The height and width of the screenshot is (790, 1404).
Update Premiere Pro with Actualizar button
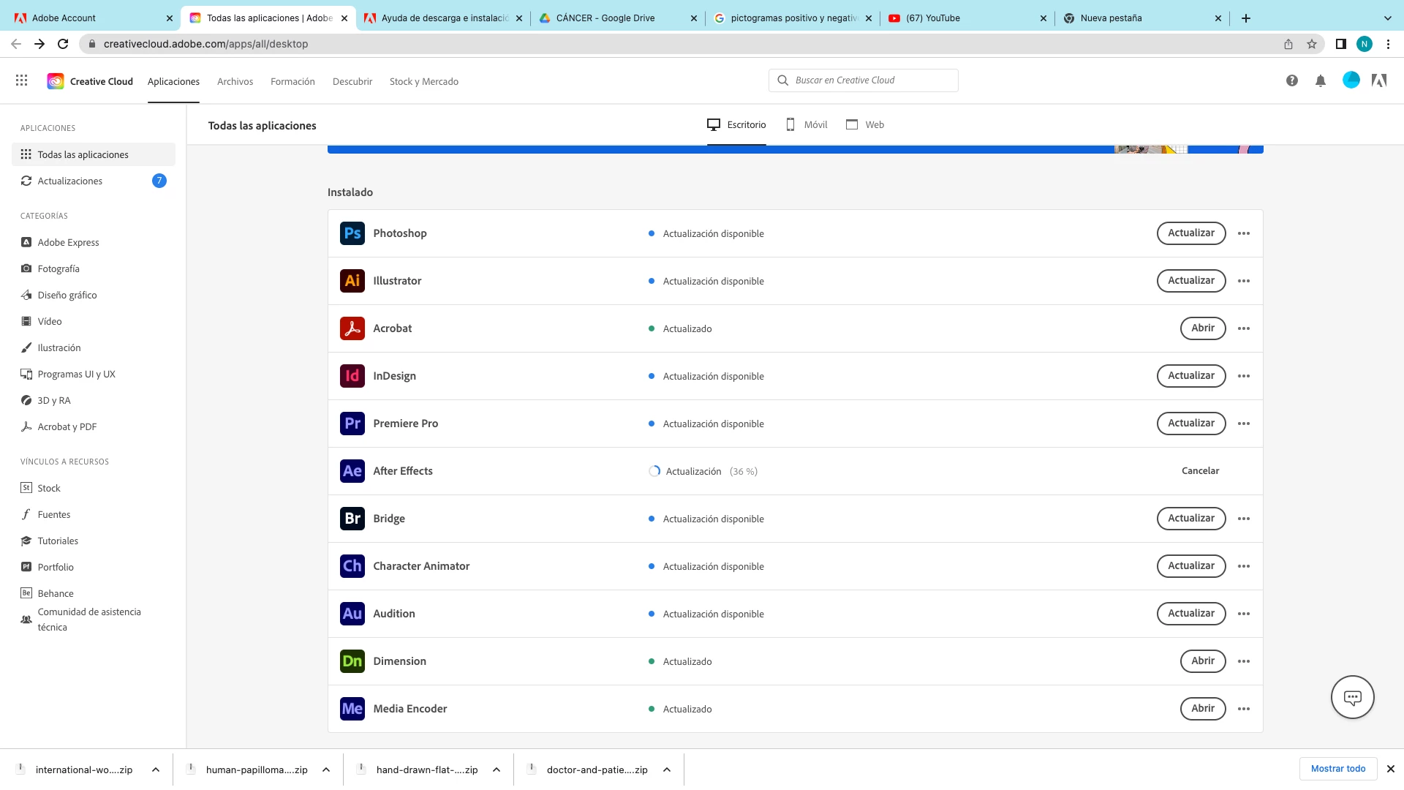(1190, 424)
